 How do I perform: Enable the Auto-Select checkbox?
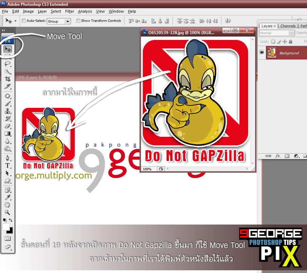click(24, 20)
